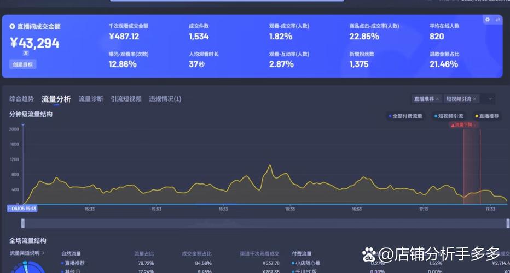Image resolution: width=510 pixels, height=273 pixels.
Task: Remove the 直播推荐 filter tag
Action: click(x=437, y=99)
